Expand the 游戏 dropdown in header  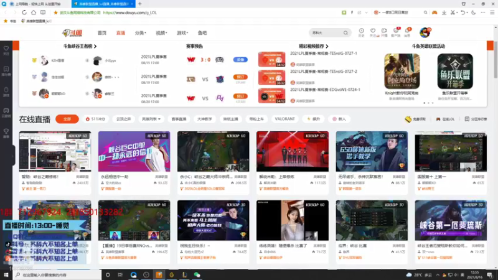[182, 33]
